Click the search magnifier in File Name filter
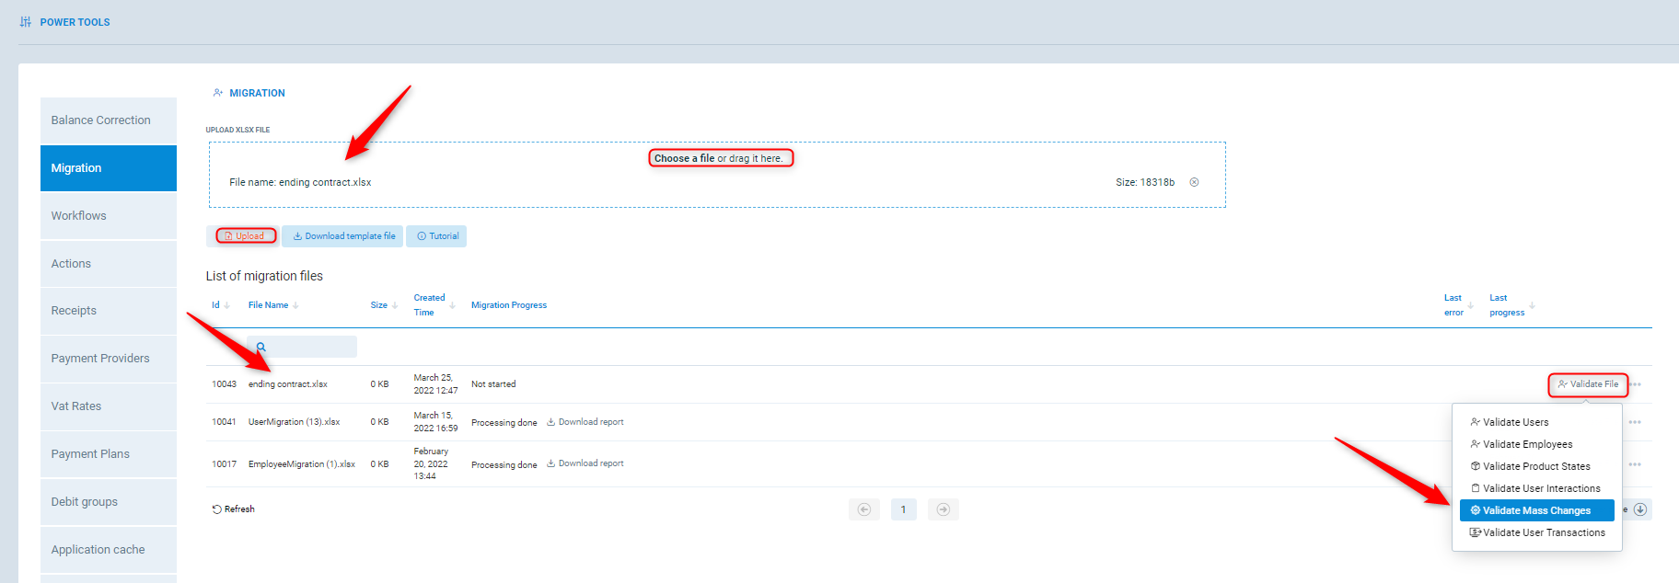 (x=261, y=347)
